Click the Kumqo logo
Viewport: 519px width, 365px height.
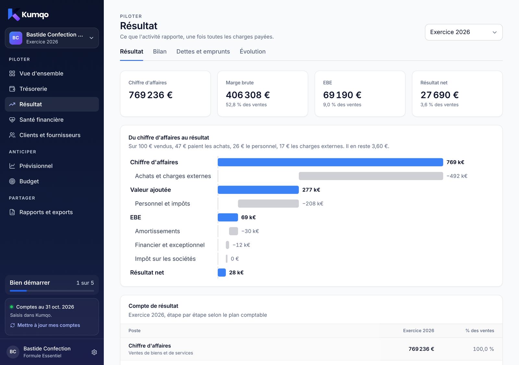[x=28, y=14]
